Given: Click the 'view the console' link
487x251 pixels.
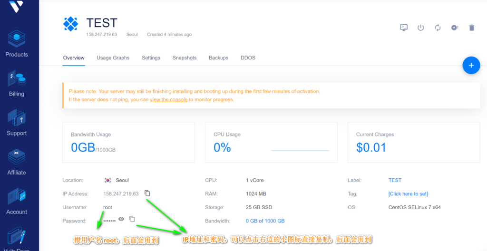Looking at the screenshot, I should pyautogui.click(x=169, y=100).
